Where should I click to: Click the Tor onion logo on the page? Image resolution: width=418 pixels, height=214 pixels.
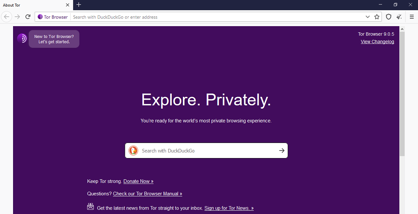pos(22,39)
